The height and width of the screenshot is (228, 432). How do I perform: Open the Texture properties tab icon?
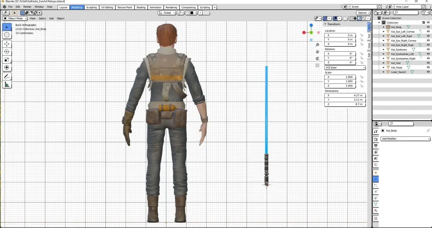[376, 218]
